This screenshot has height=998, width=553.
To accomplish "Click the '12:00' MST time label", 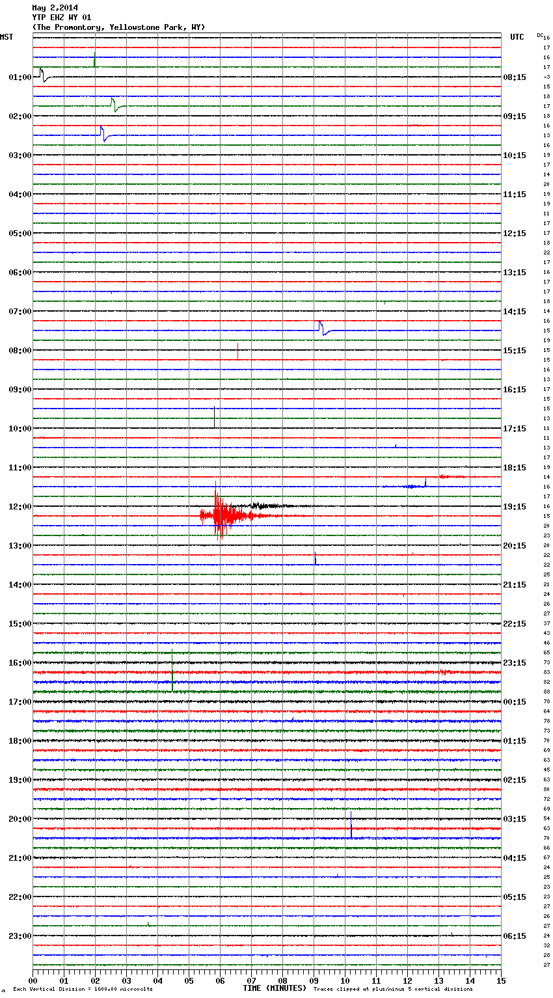I will click(20, 507).
